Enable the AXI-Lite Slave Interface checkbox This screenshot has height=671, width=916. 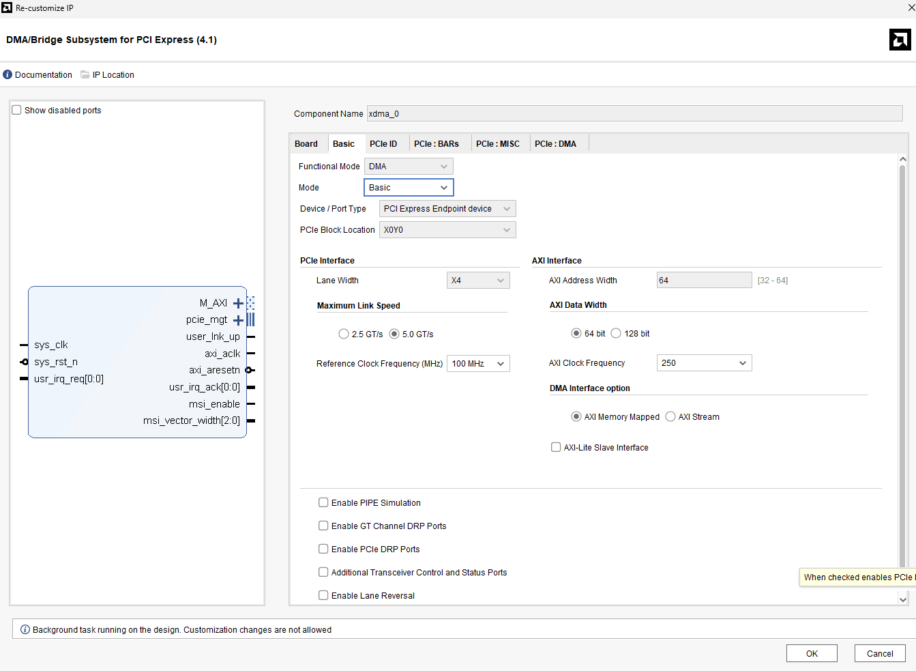click(x=556, y=447)
